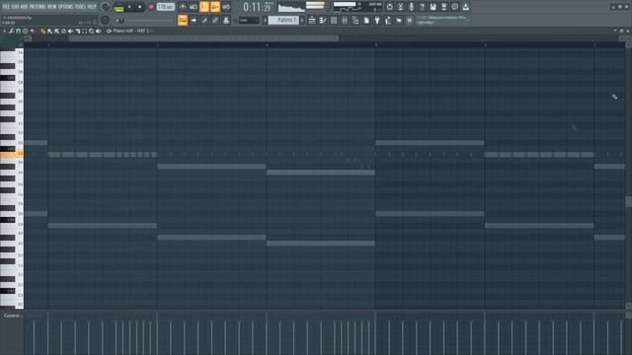Select previous pattern arrow left of Pattern 1

[265, 20]
